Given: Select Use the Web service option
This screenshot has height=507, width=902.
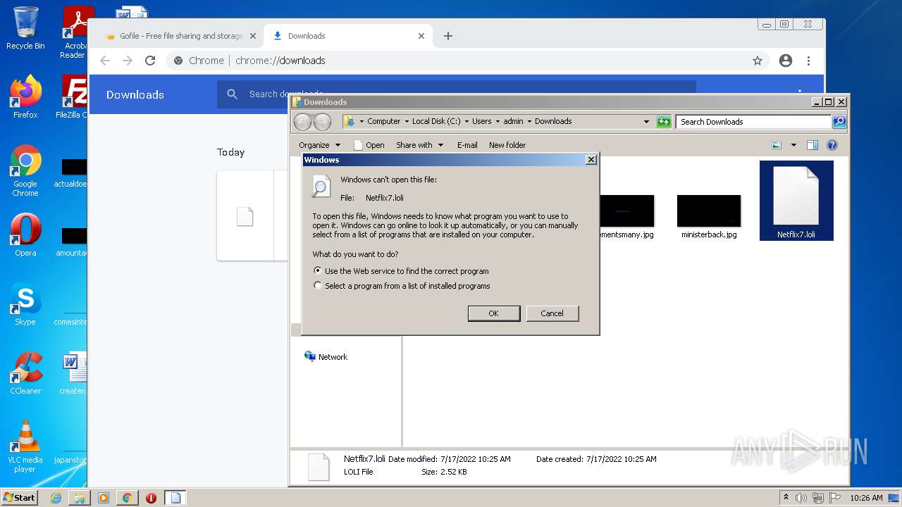Looking at the screenshot, I should (402, 271).
